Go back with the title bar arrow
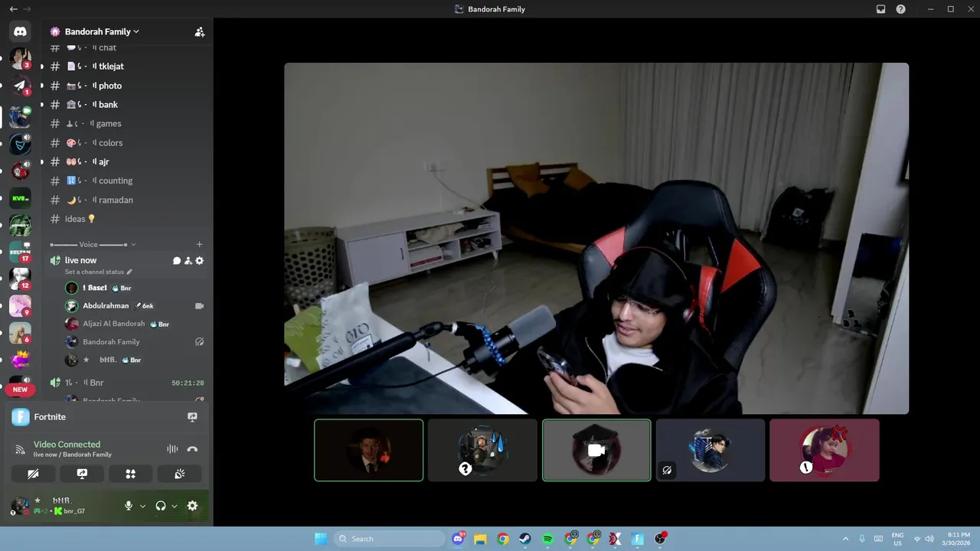This screenshot has height=551, width=980. pyautogui.click(x=13, y=9)
